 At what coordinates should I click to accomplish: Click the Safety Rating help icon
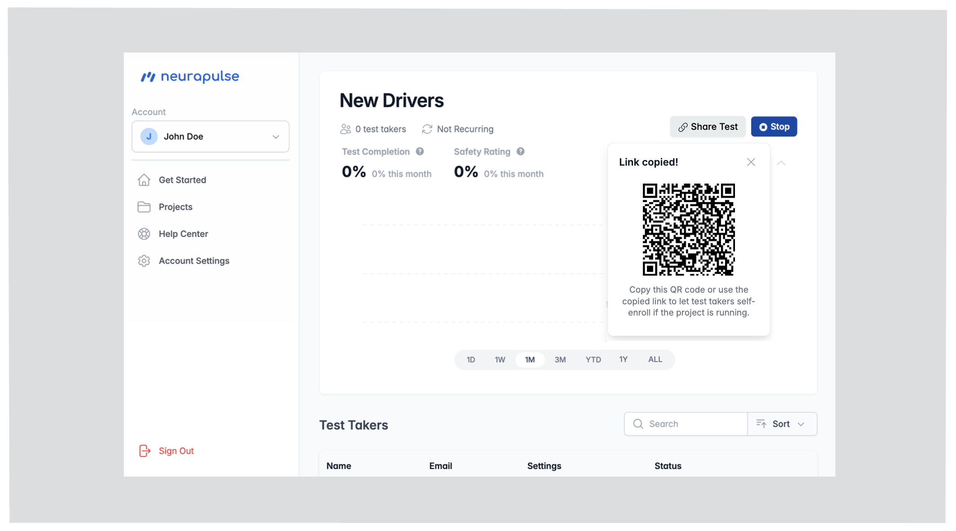[520, 151]
